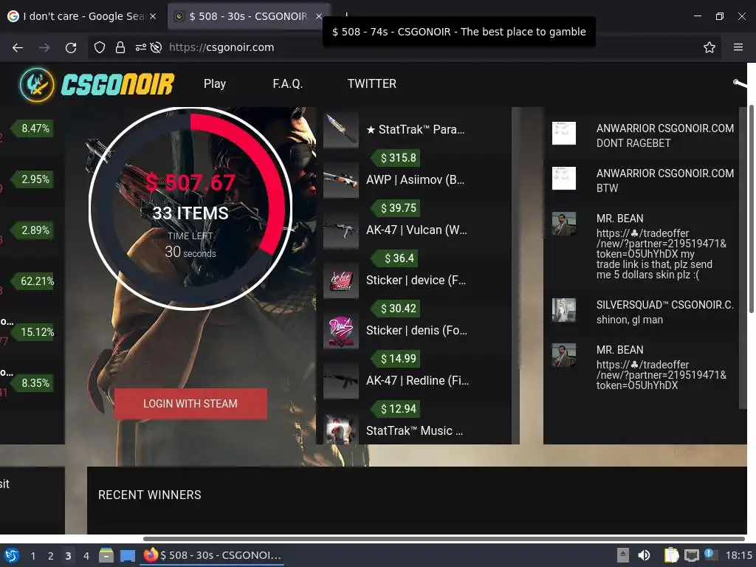The height and width of the screenshot is (567, 756).
Task: Open the TWITTER link in navigation
Action: tap(372, 84)
